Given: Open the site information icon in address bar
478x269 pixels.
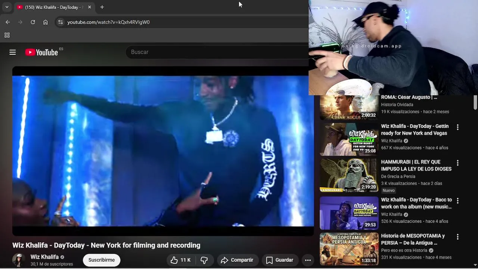Looking at the screenshot, I should [x=60, y=22].
